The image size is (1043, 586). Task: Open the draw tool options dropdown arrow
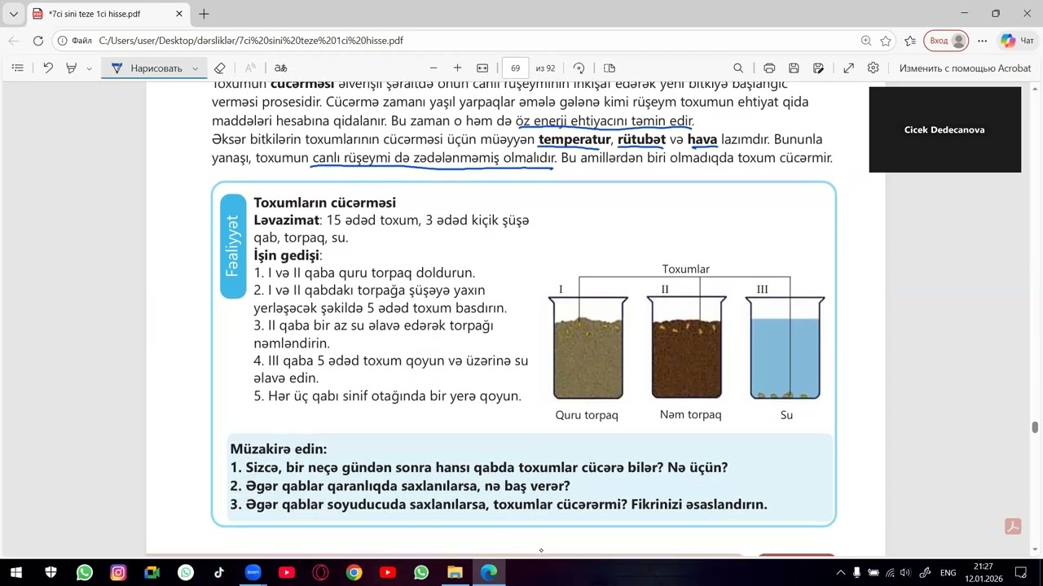[195, 68]
